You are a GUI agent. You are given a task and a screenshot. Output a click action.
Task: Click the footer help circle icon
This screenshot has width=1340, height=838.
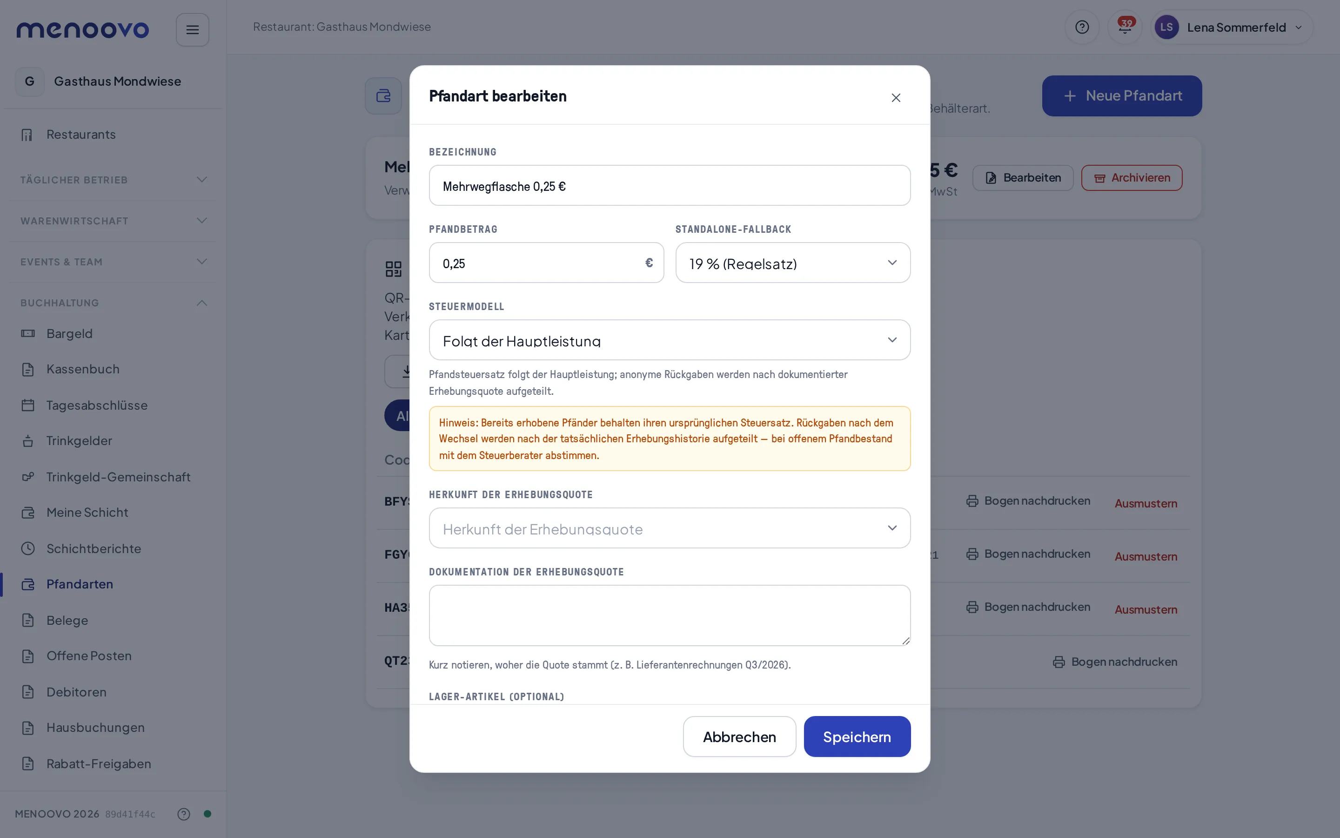pyautogui.click(x=184, y=814)
